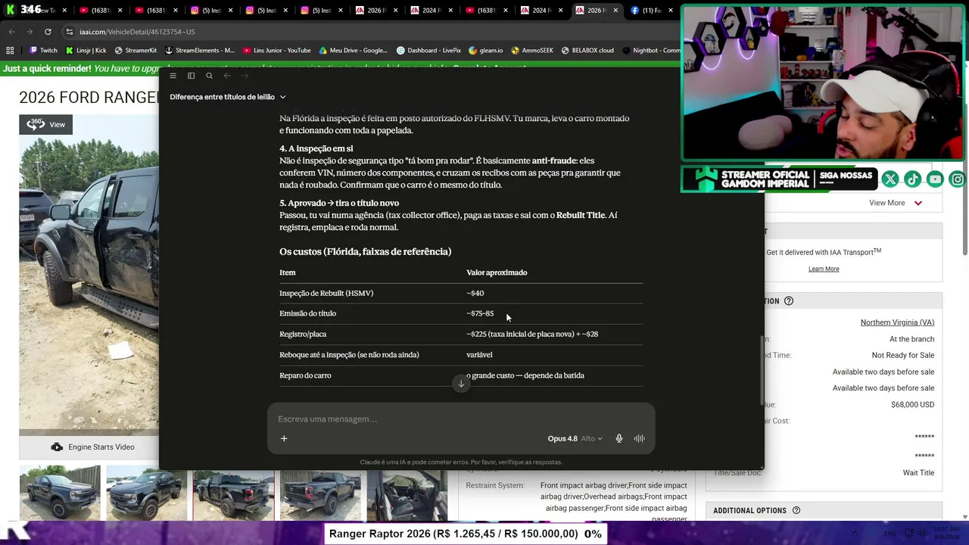Image resolution: width=969 pixels, height=545 pixels.
Task: Click the YouTube icon on overlay
Action: (936, 179)
